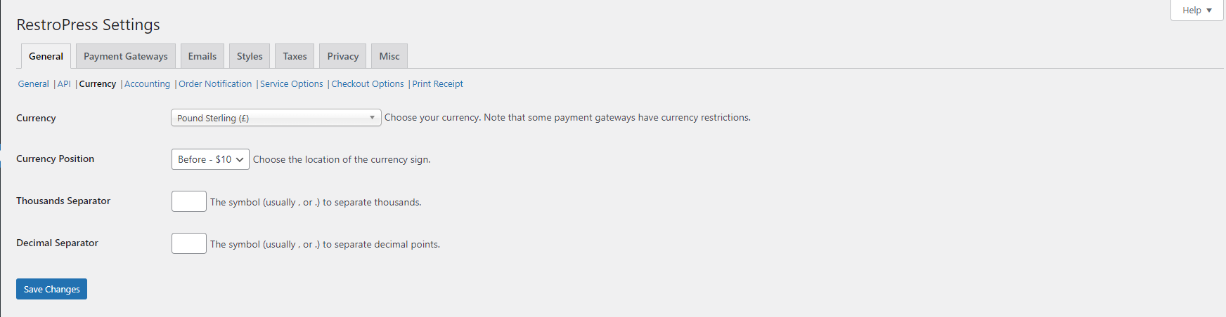Screen dimensions: 1226x317
Task: Open the General sub-section link
Action: click(x=33, y=84)
